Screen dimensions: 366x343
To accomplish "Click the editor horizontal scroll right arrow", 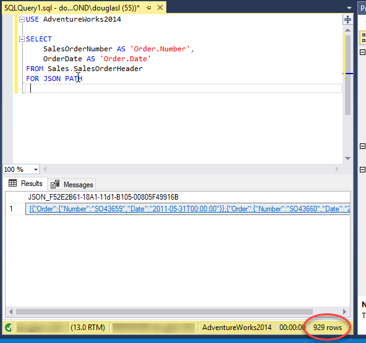I will point(337,169).
